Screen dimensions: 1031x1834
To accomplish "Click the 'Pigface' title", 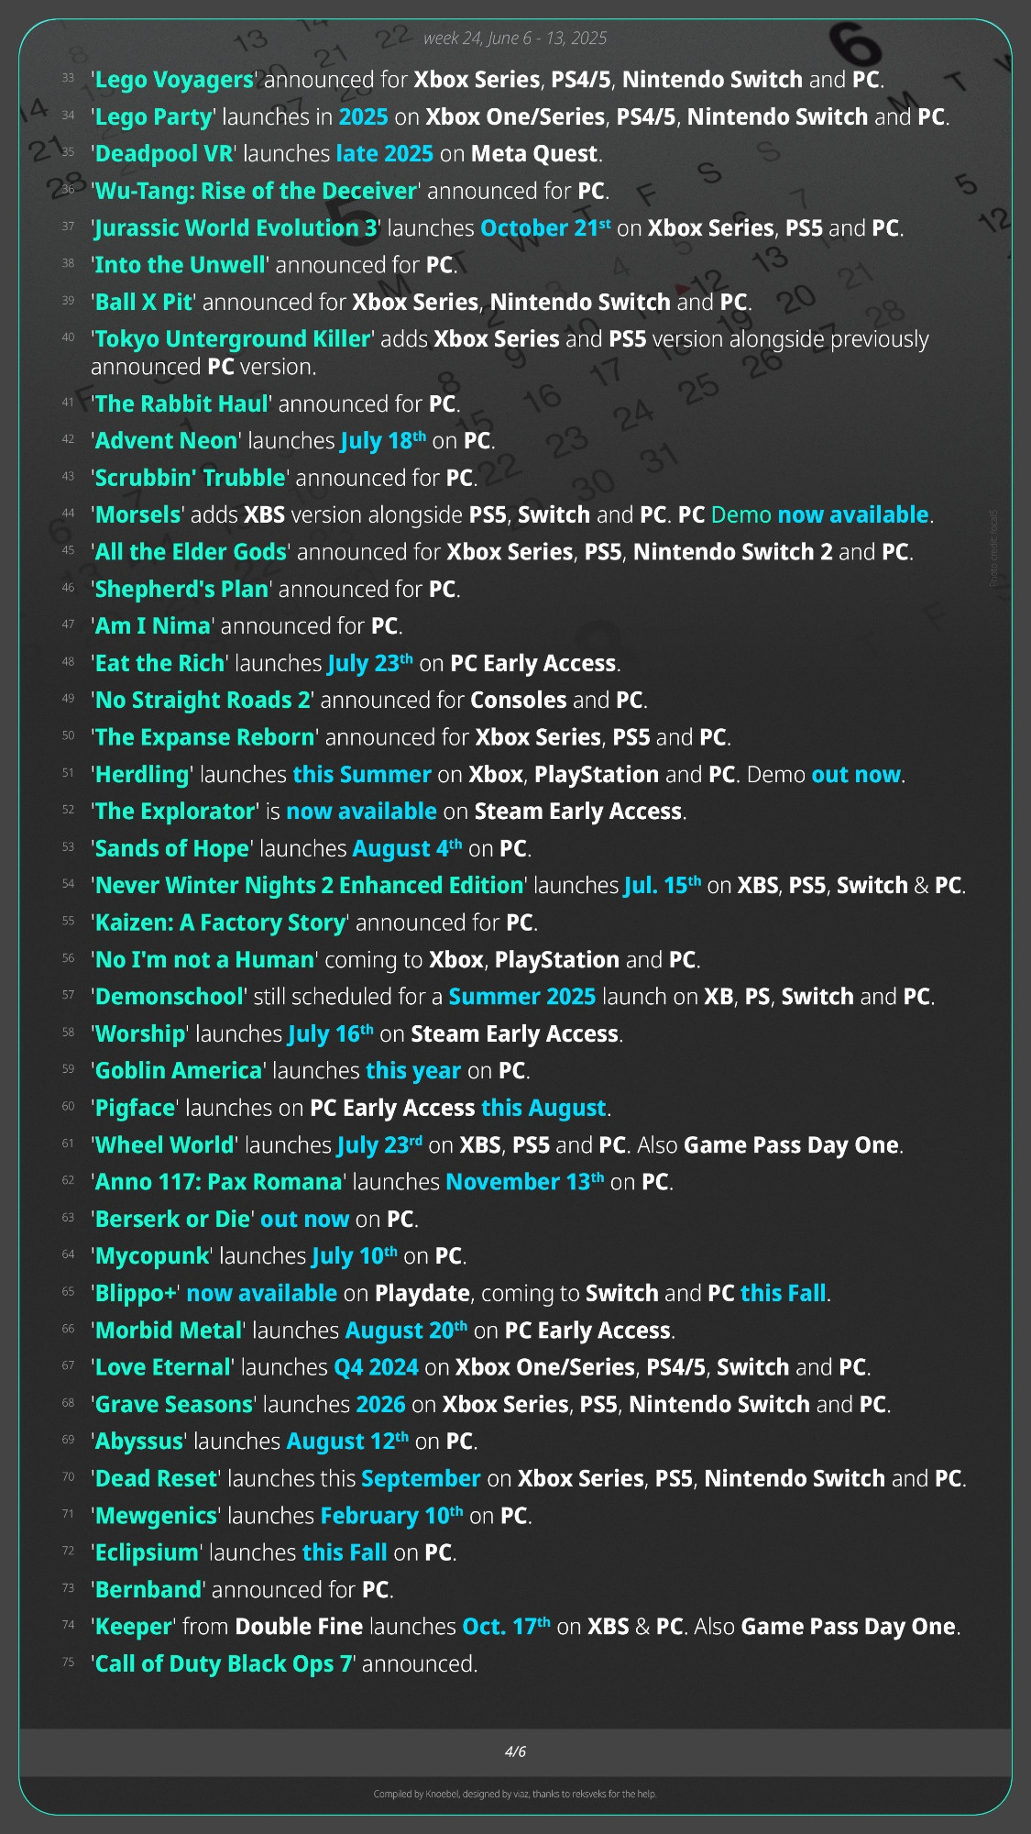I will click(135, 1109).
